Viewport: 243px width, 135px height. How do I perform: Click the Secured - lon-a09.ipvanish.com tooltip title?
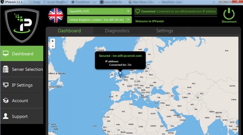click(120, 56)
